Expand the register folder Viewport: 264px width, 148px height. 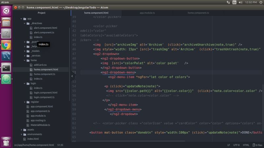pyautogui.click(x=24, y=102)
